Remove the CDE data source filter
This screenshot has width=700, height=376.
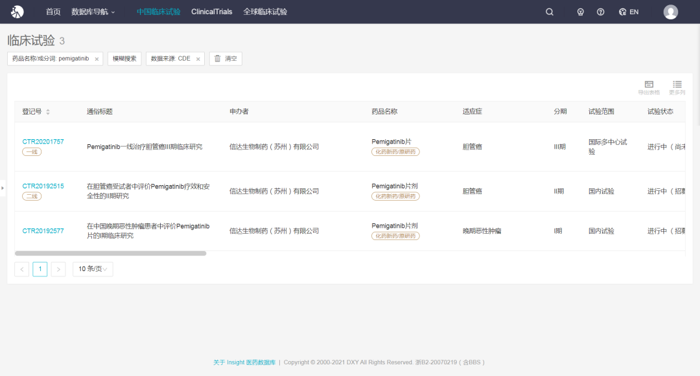pos(198,59)
